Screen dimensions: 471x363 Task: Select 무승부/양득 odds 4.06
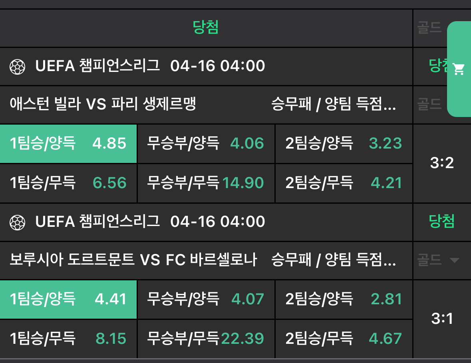click(x=206, y=143)
